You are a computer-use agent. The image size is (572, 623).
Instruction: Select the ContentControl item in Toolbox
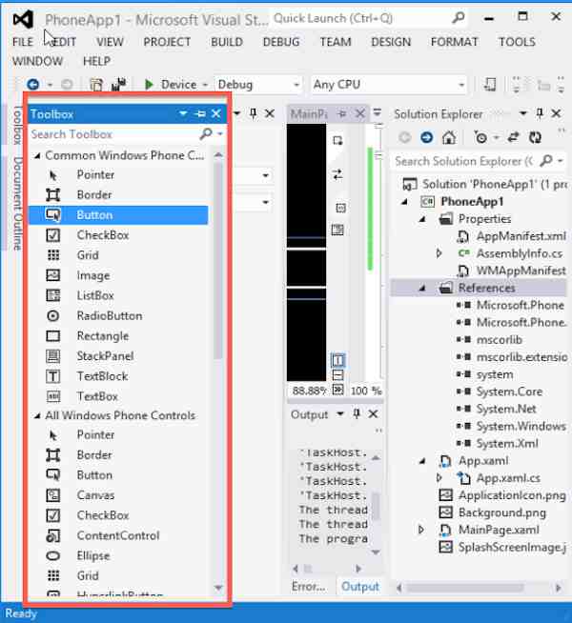click(x=118, y=535)
